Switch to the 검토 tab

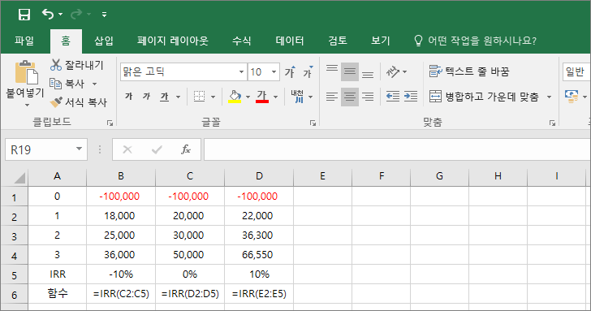click(x=338, y=41)
